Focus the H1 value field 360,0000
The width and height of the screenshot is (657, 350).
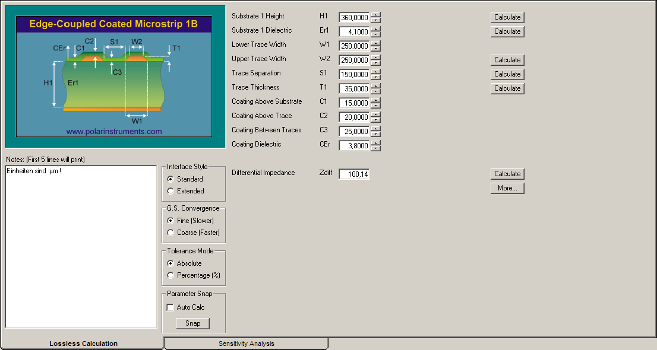355,18
